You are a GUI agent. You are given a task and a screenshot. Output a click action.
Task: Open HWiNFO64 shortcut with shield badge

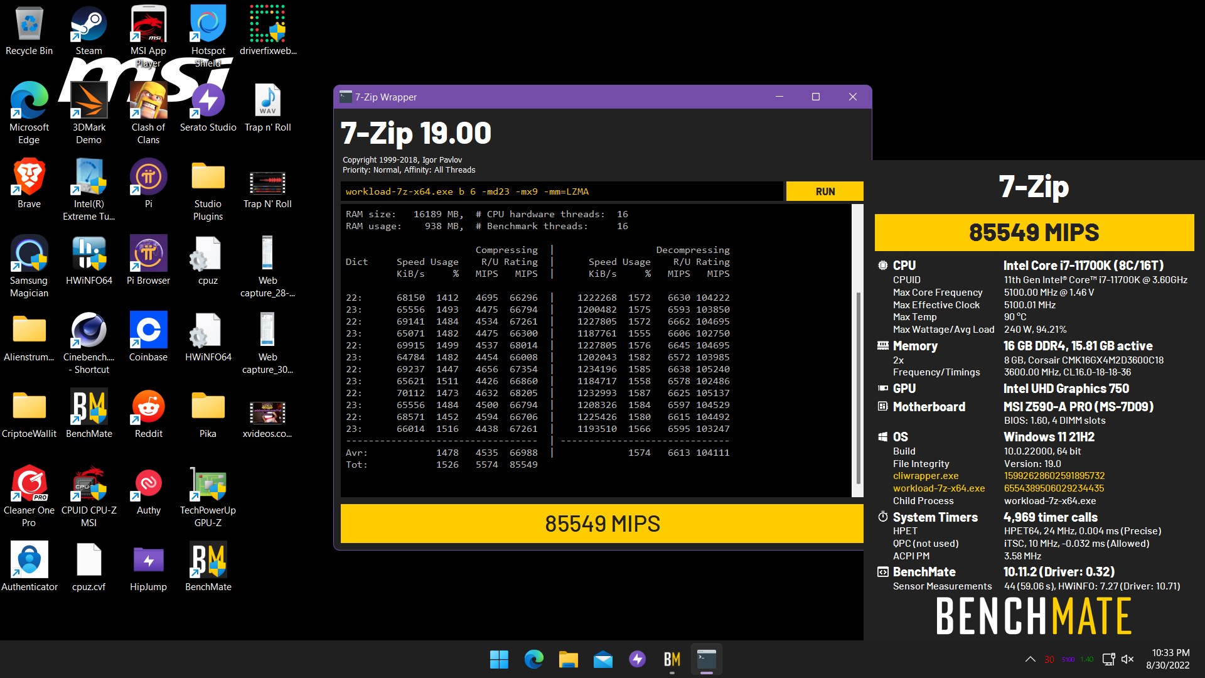click(88, 260)
